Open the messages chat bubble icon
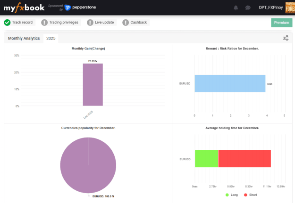Screen dimensions: 295x203 click(x=248, y=8)
